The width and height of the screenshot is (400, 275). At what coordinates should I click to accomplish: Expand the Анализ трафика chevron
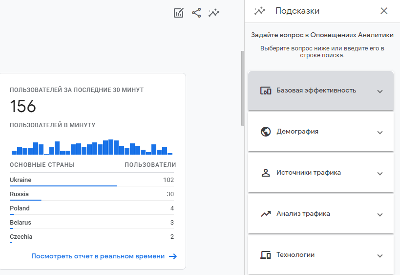point(380,215)
